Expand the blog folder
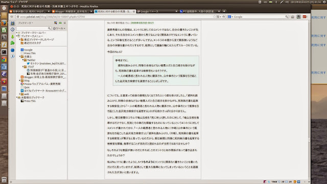 20,80
